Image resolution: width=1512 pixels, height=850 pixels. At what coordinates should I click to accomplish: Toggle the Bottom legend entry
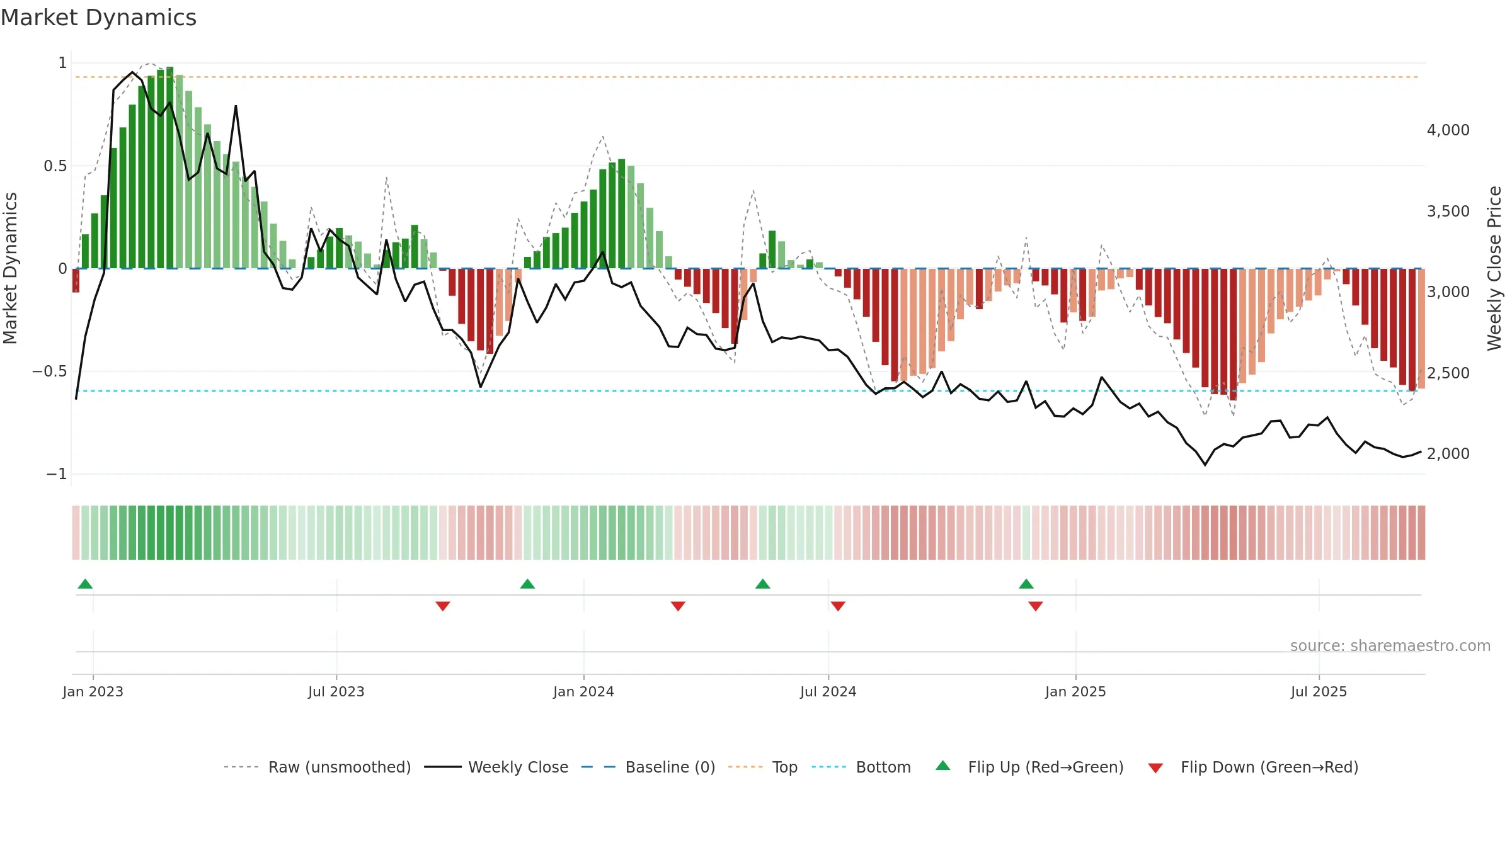(861, 767)
